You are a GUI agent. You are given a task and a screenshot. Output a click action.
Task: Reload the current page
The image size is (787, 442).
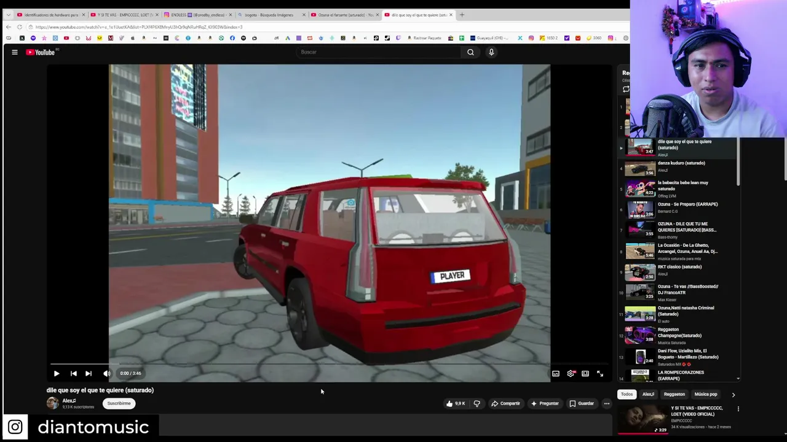[20, 27]
